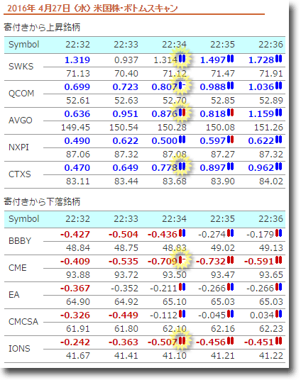Click CTXS candlestick icon at 22:36
The image size is (301, 380).
279,166
